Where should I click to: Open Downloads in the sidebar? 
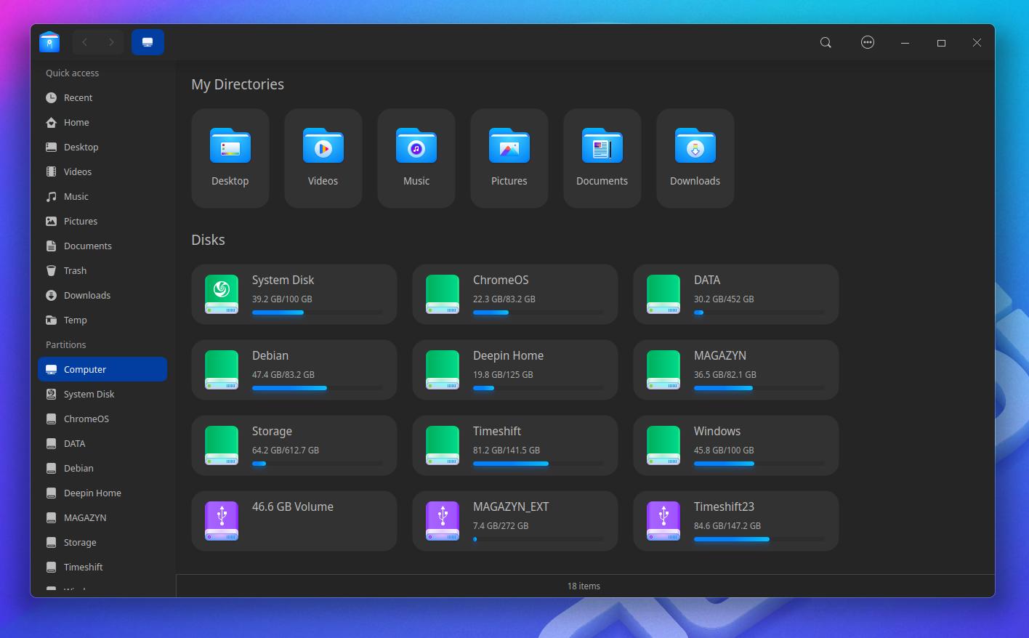point(102,295)
